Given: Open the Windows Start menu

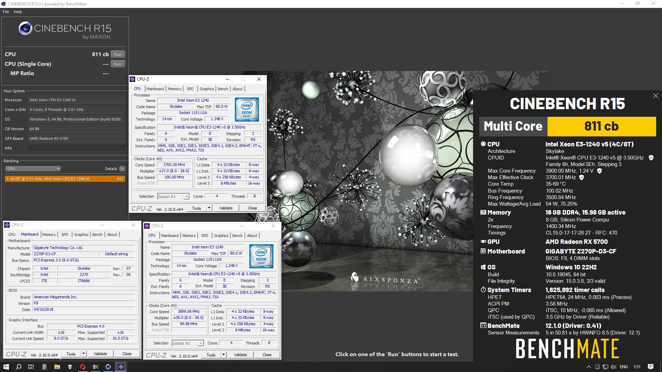Looking at the screenshot, I should (x=6, y=367).
